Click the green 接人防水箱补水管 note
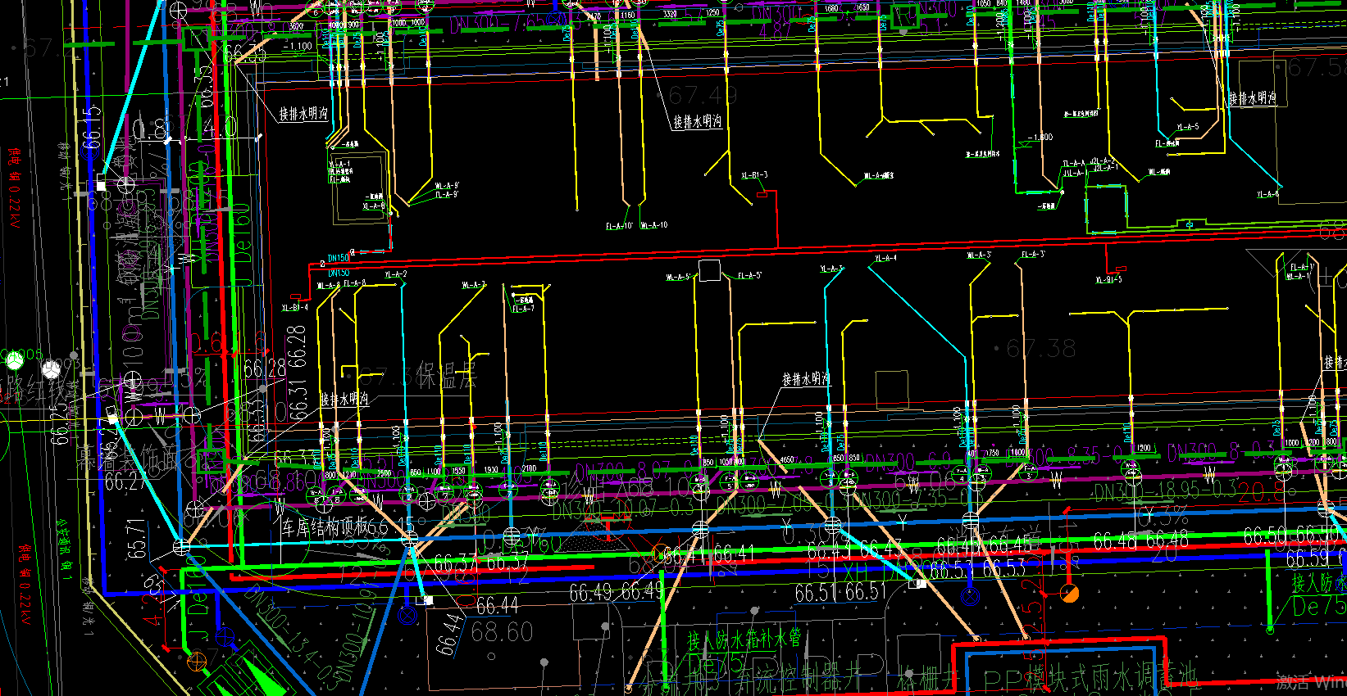This screenshot has height=696, width=1347. click(744, 640)
